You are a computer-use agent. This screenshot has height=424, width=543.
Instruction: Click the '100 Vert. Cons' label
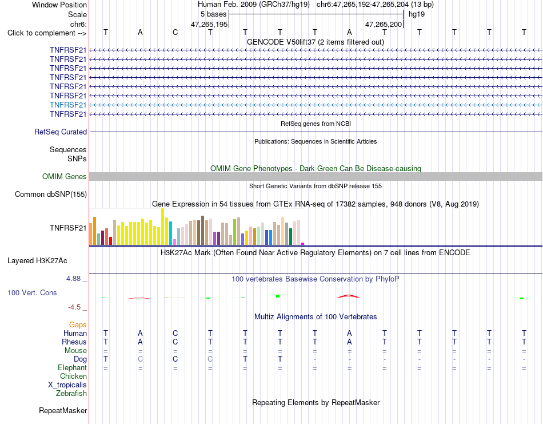pos(32,292)
